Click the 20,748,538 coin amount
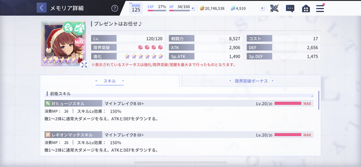This screenshot has width=361, height=167. [215, 9]
